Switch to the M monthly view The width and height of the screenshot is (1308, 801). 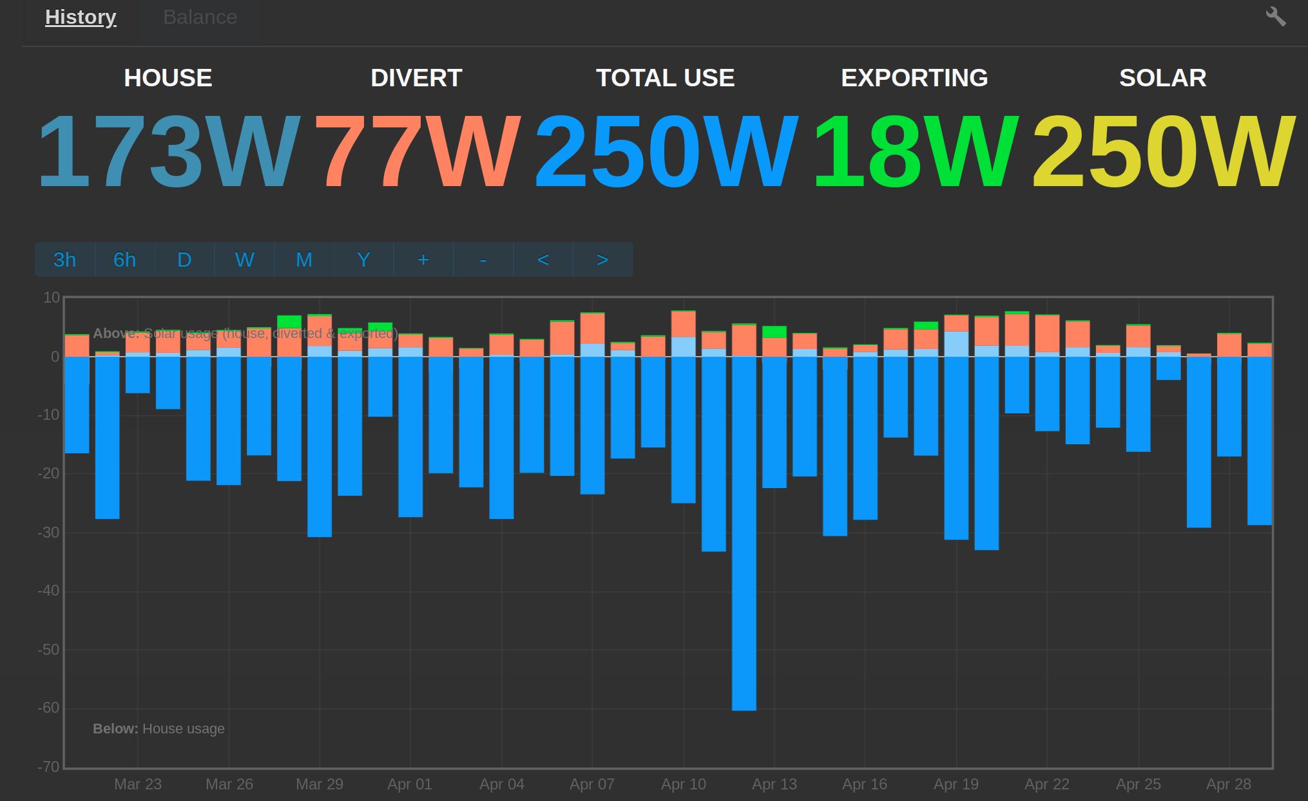(x=304, y=259)
